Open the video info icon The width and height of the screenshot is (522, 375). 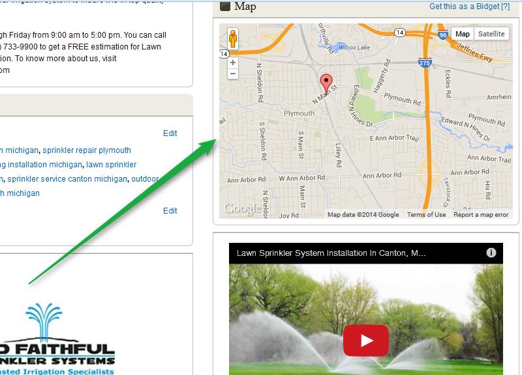pos(491,253)
